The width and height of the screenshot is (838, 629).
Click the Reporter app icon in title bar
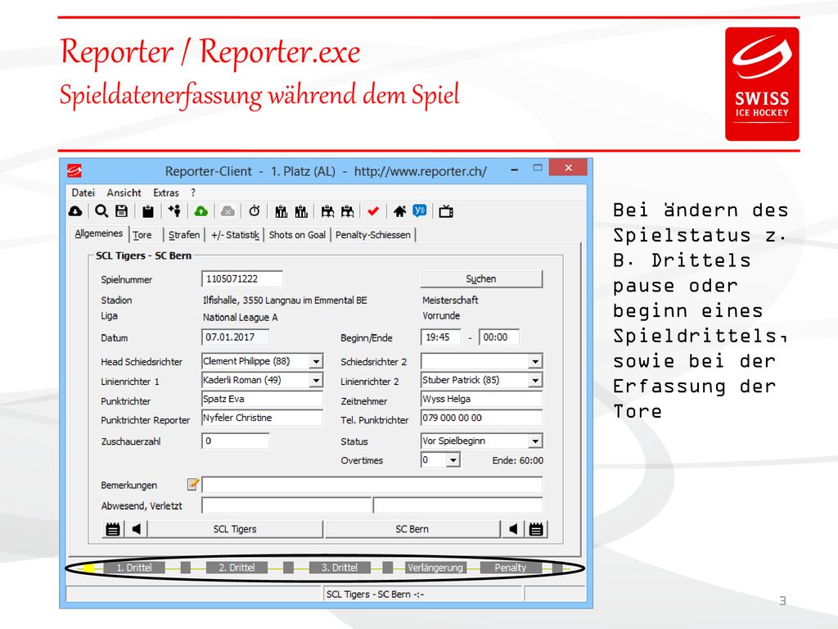tap(74, 171)
